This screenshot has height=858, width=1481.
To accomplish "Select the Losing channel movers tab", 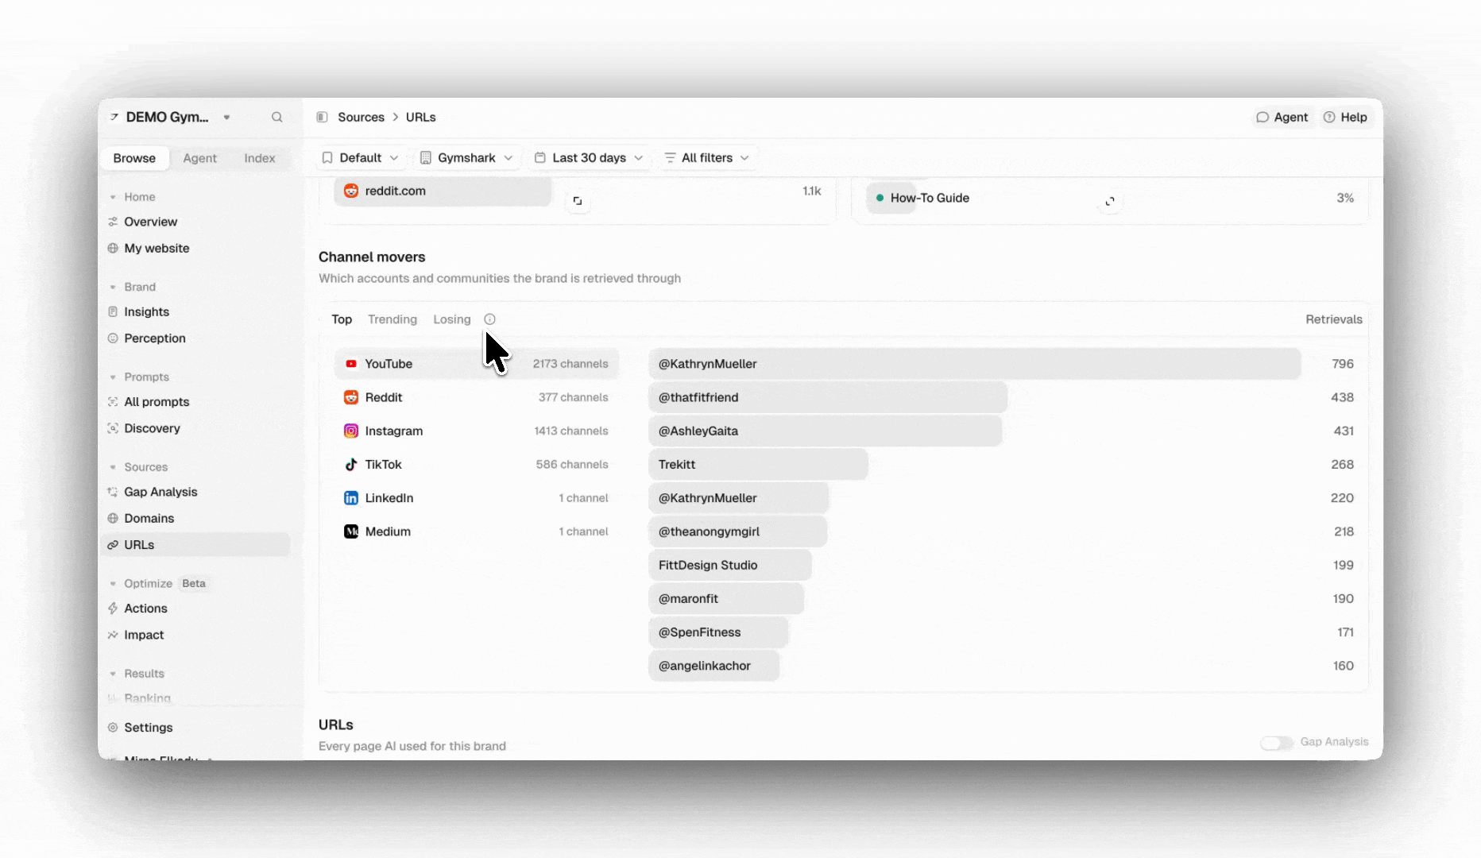I will click(452, 319).
